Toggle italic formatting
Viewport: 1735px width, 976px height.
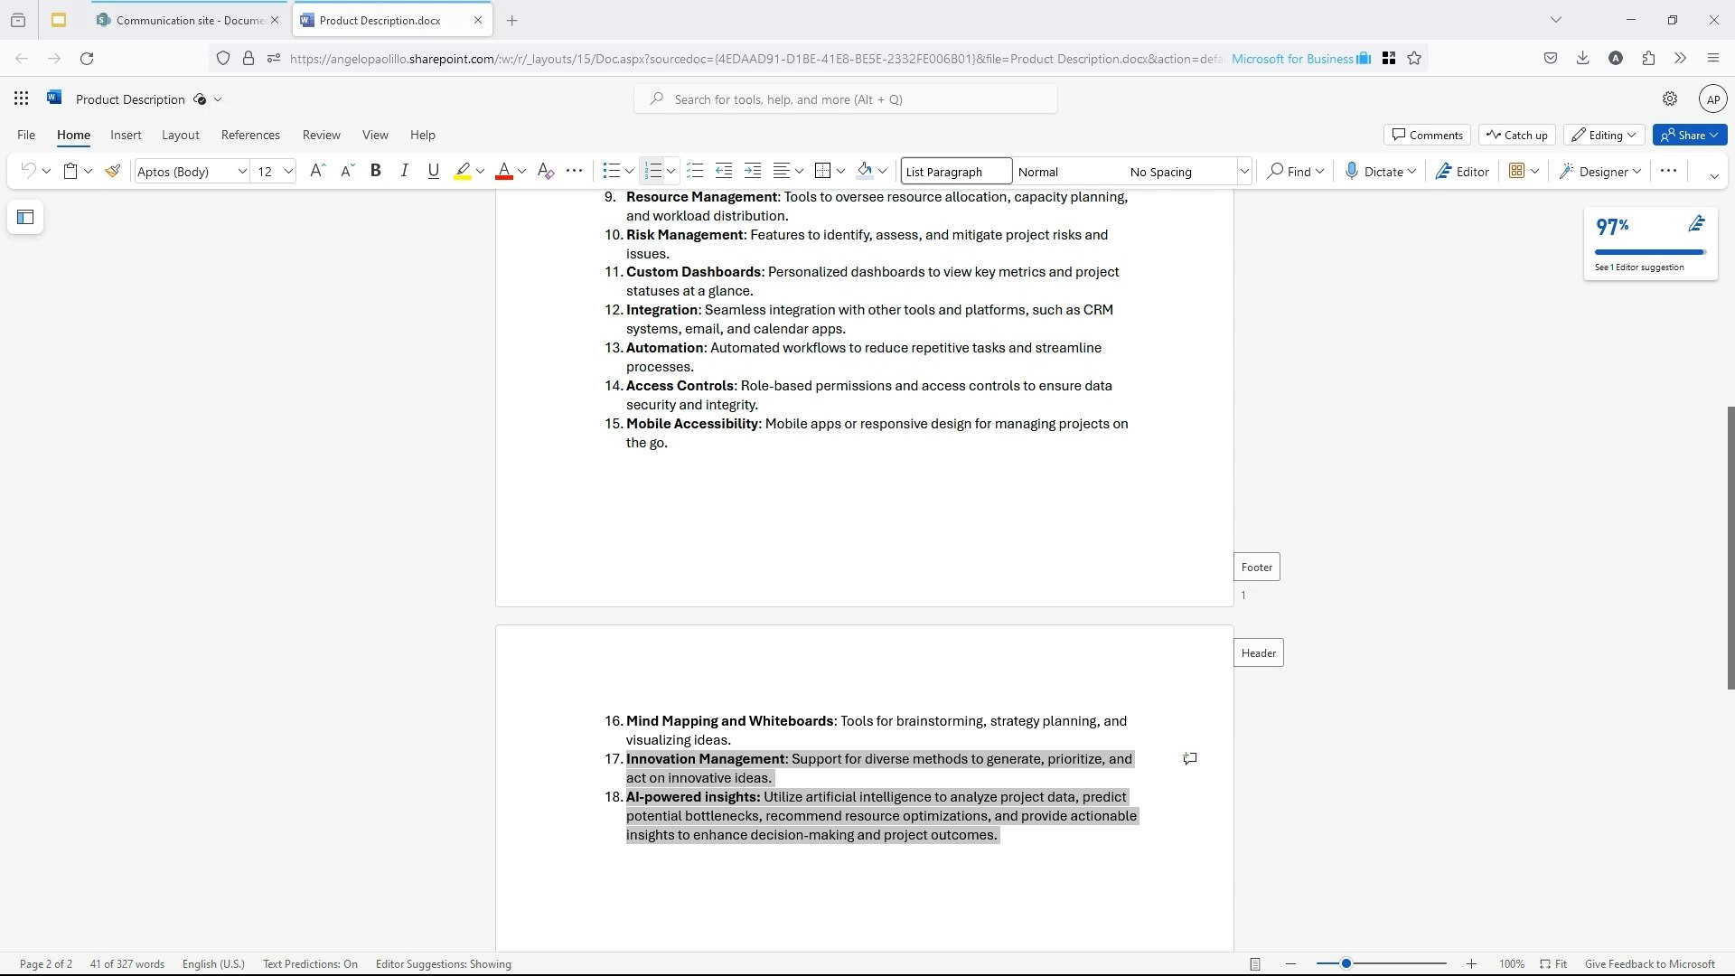pos(404,171)
